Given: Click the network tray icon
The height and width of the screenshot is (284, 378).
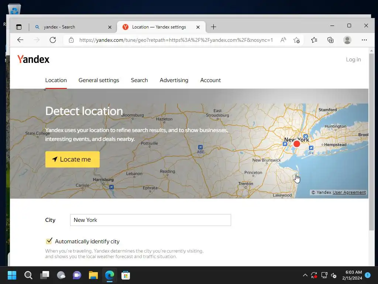Looking at the screenshot, I should [324, 275].
